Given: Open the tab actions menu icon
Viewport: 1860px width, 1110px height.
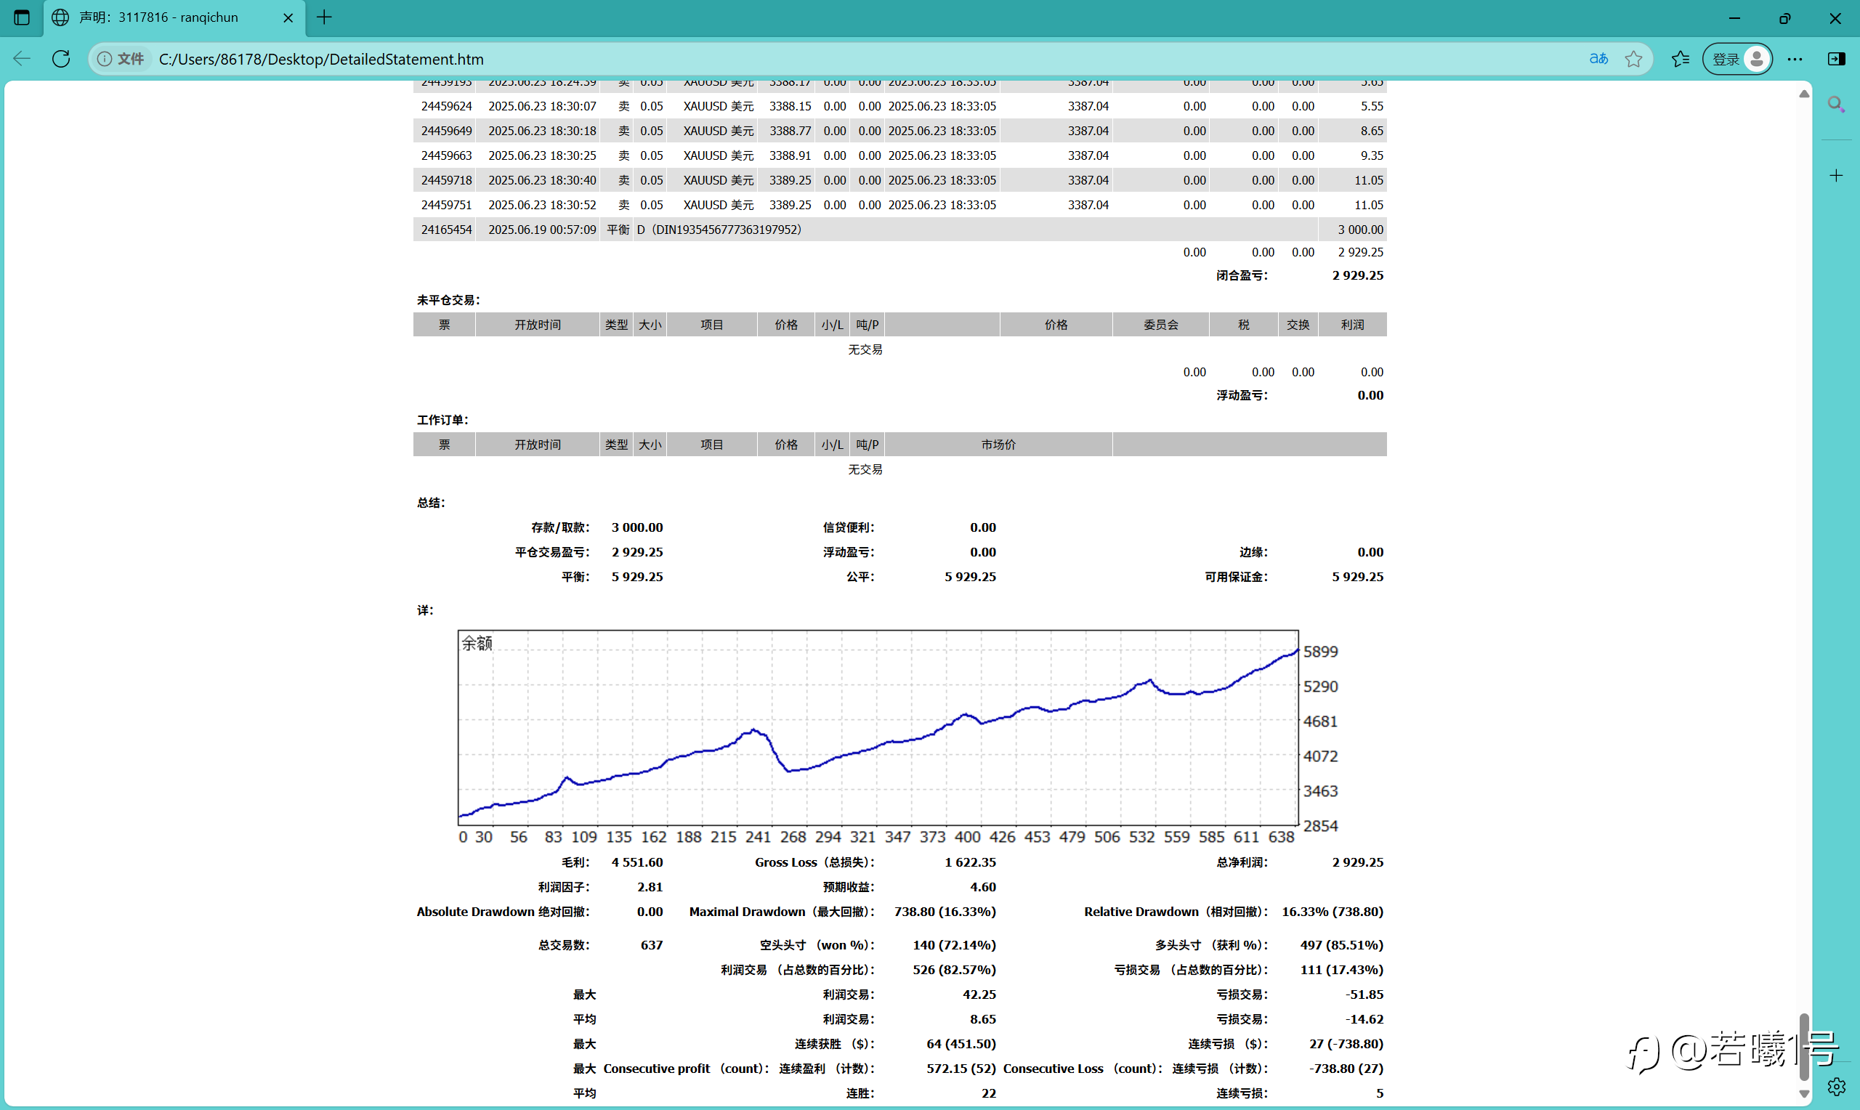Looking at the screenshot, I should click(x=22, y=17).
